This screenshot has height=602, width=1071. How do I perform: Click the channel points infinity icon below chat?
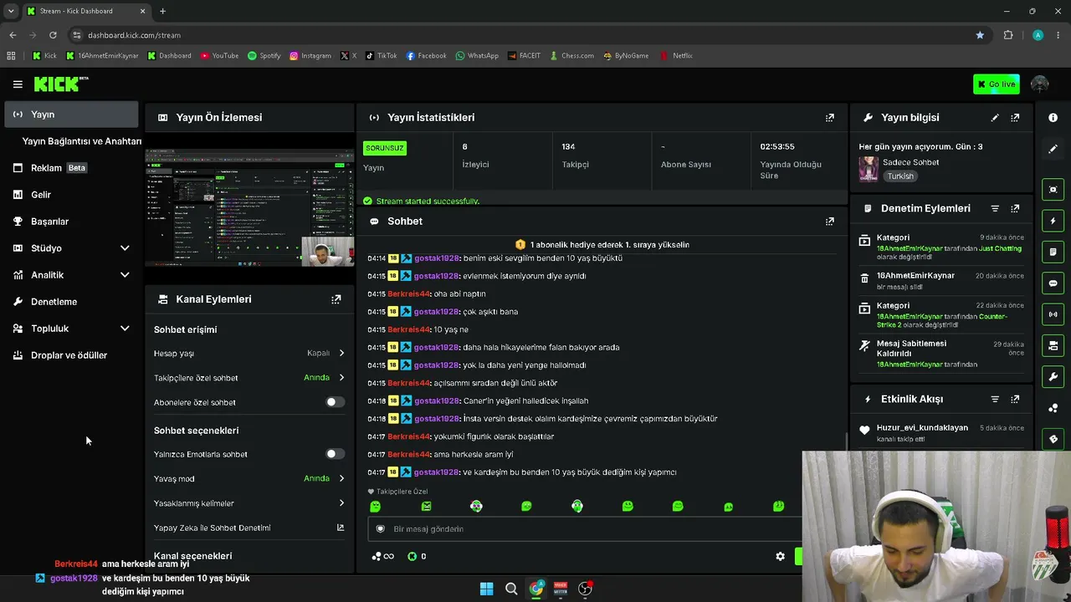[382, 556]
